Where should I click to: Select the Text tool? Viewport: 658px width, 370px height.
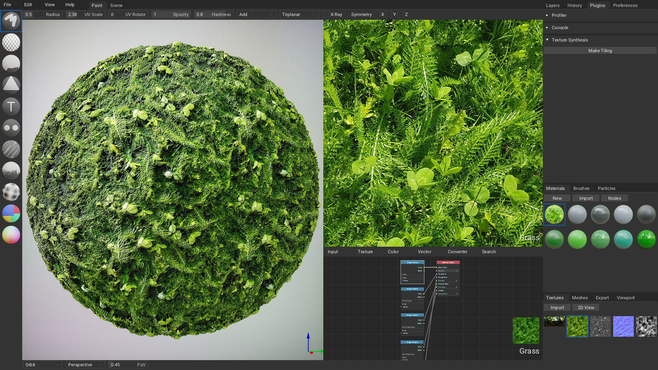(11, 106)
